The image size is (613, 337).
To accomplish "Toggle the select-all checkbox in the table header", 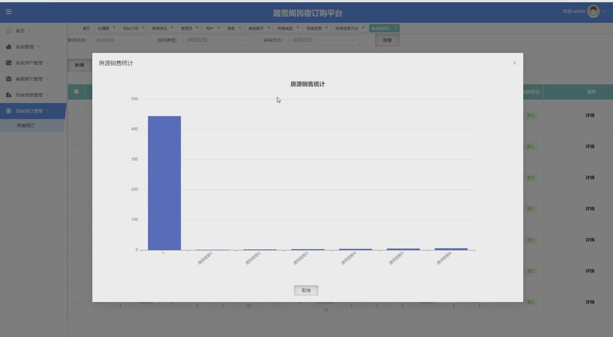I will (76, 92).
